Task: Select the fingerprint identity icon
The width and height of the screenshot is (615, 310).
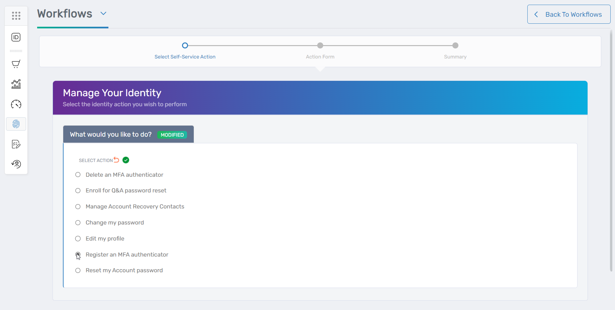Action: point(16,124)
